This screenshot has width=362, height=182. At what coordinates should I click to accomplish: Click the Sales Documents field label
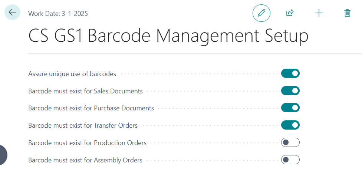point(85,91)
